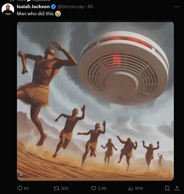Click the 2.9K likes count

[x=102, y=188]
